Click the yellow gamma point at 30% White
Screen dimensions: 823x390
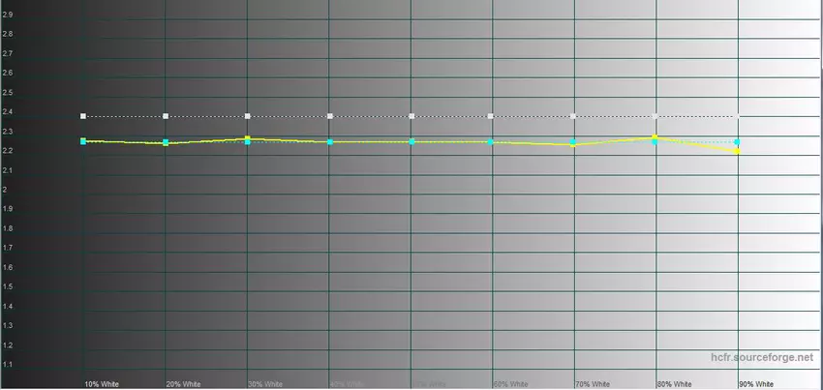pyautogui.click(x=248, y=138)
